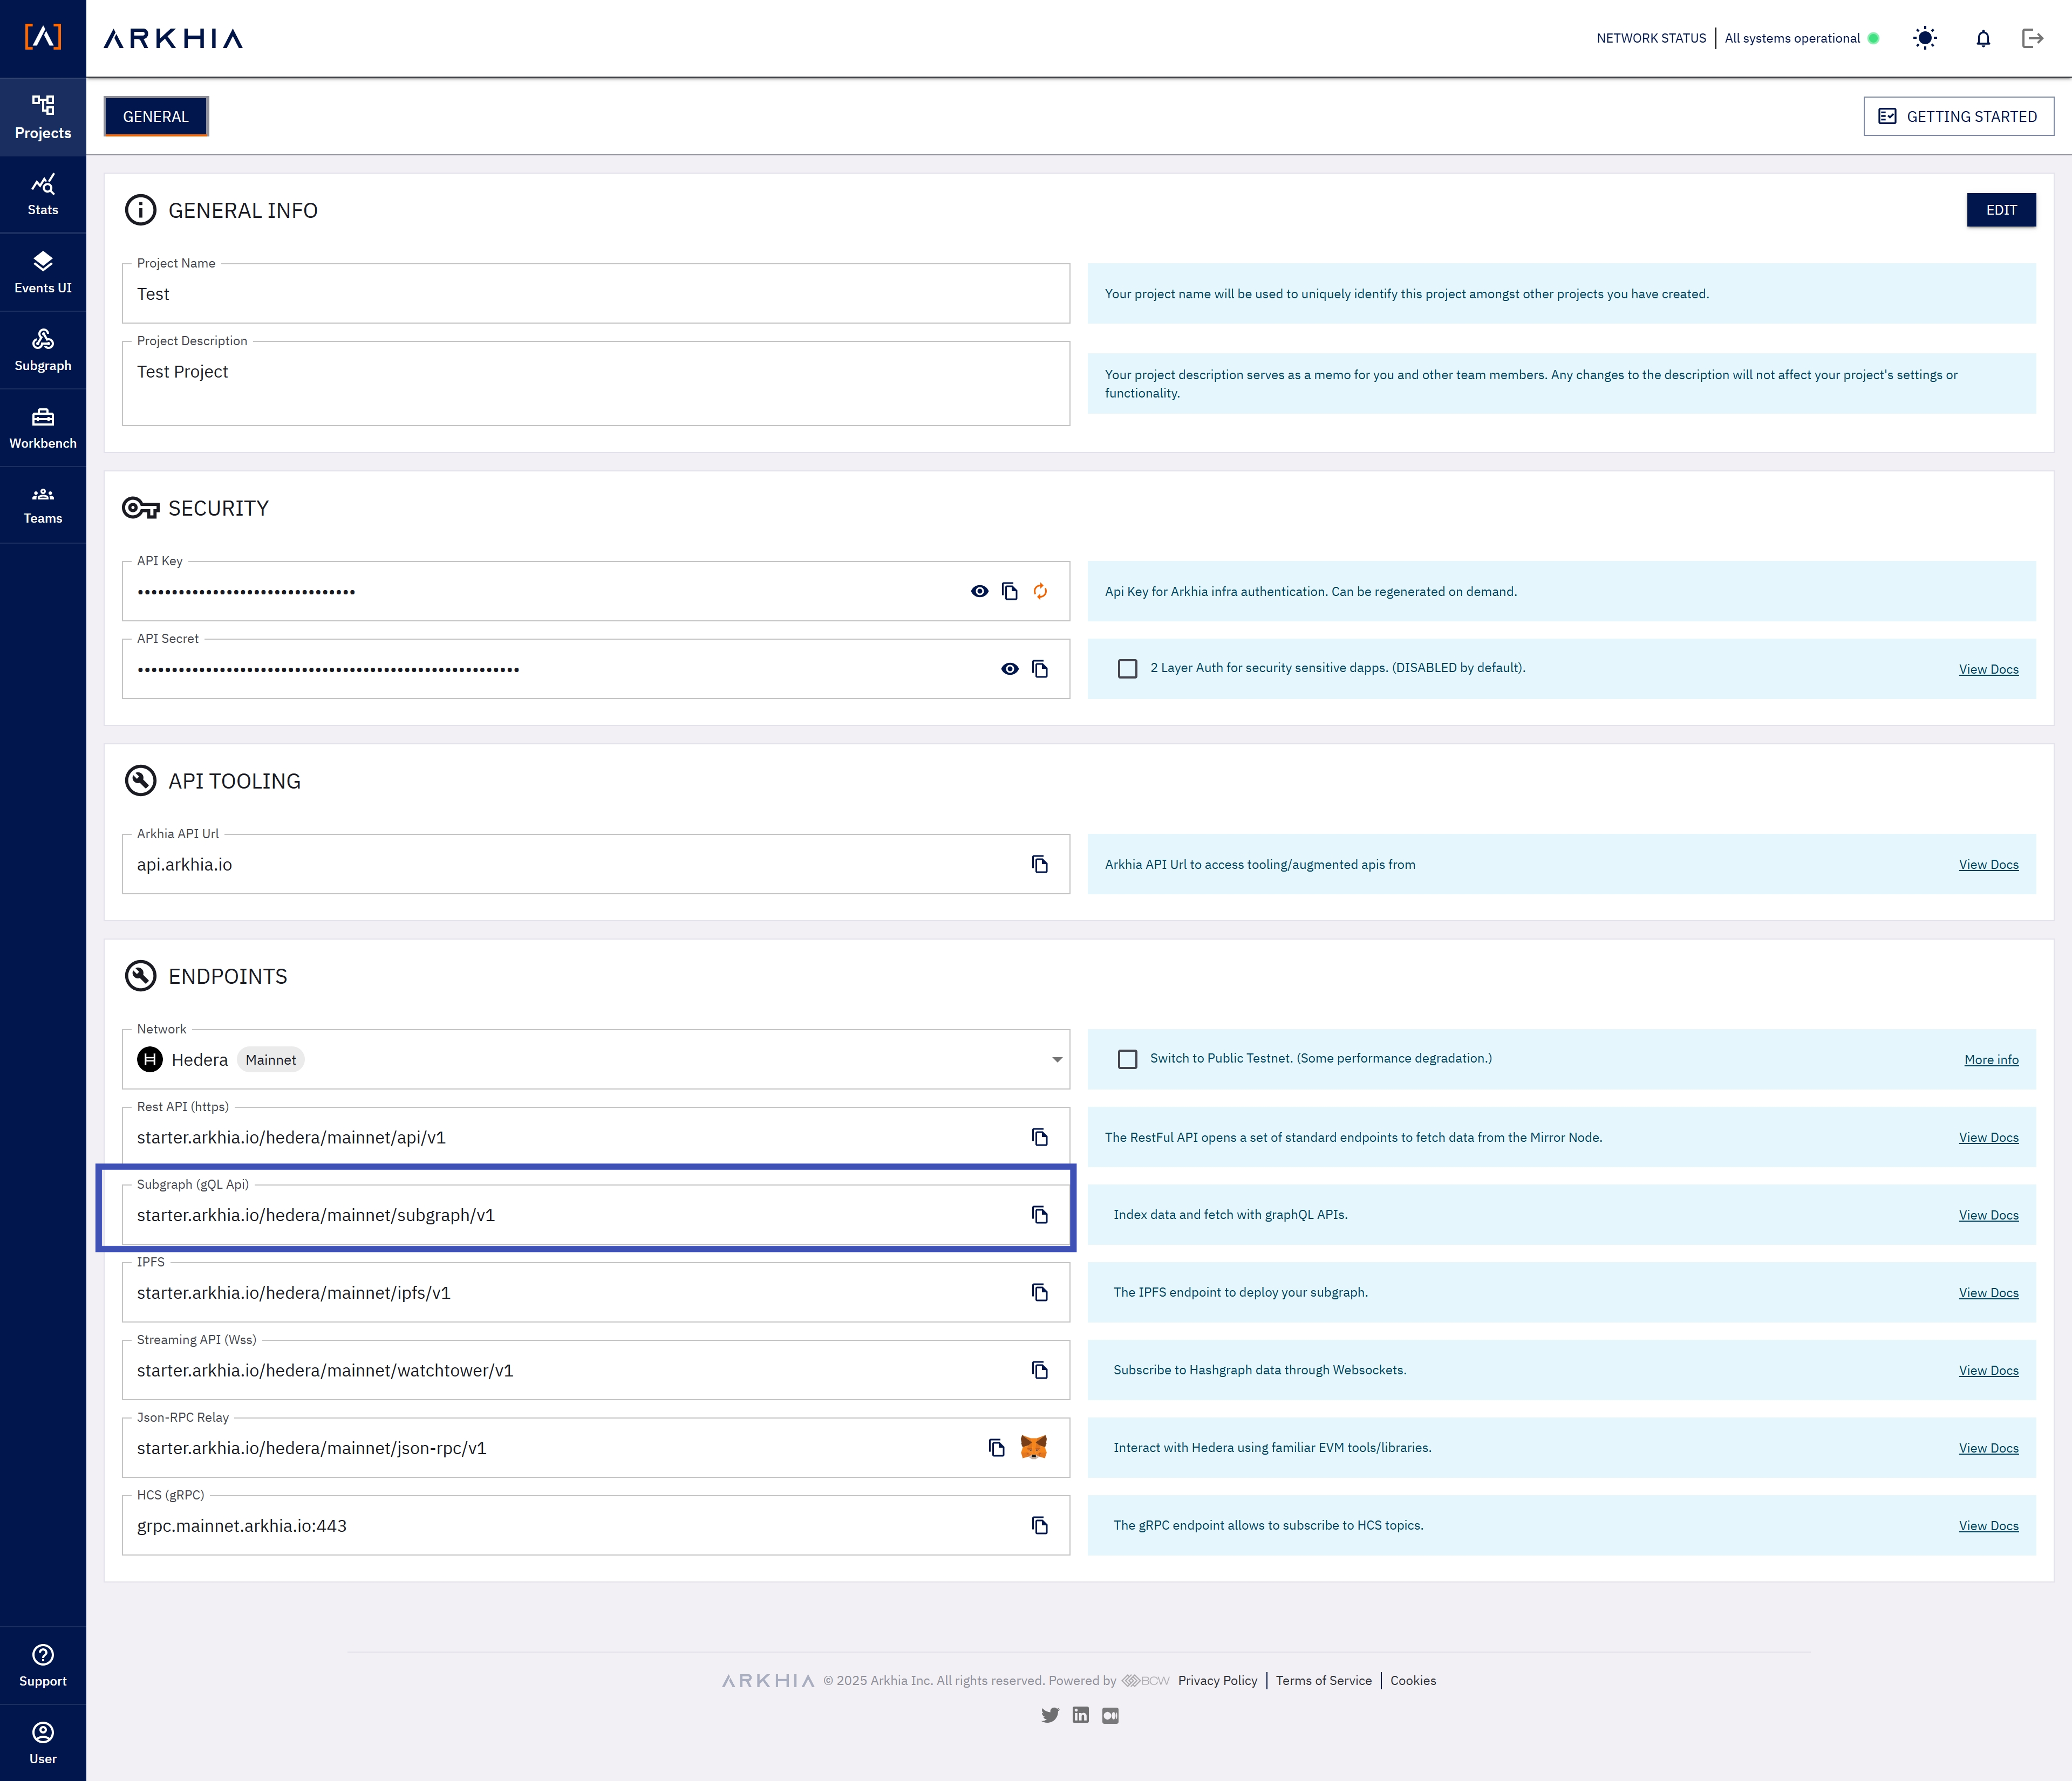The image size is (2072, 1781).
Task: Open View Docs for EVM tools
Action: click(1988, 1448)
